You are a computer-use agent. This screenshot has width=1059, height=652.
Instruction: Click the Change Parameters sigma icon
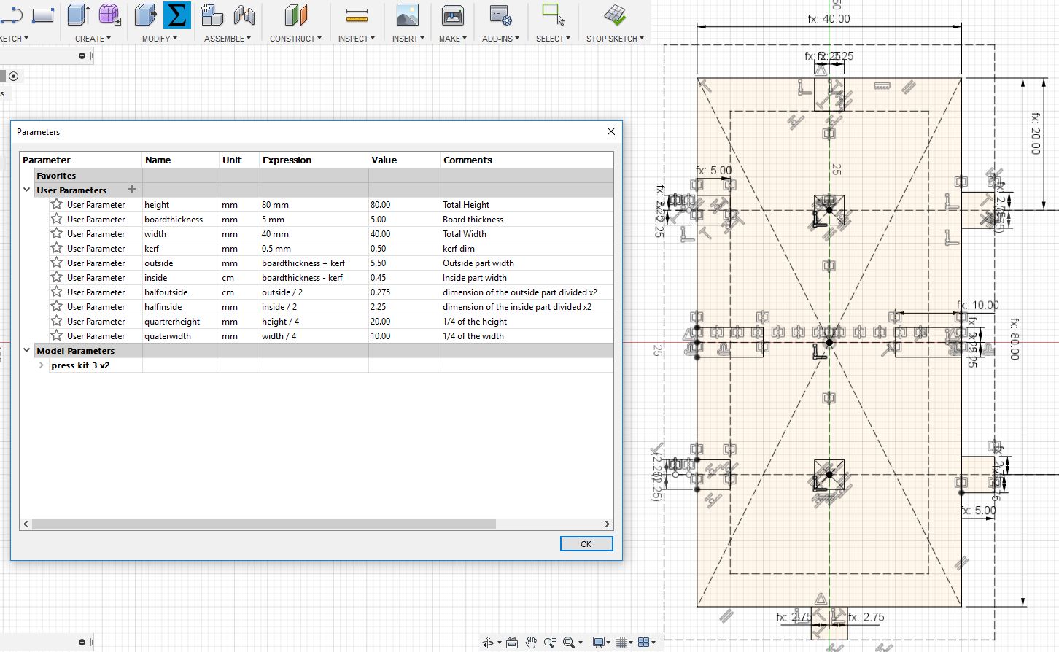tap(177, 15)
